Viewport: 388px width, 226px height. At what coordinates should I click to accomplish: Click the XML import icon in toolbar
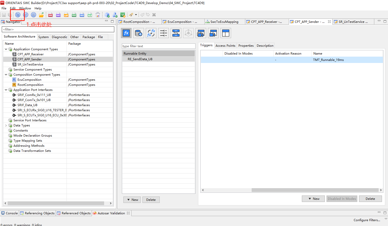pyautogui.click(x=51, y=15)
